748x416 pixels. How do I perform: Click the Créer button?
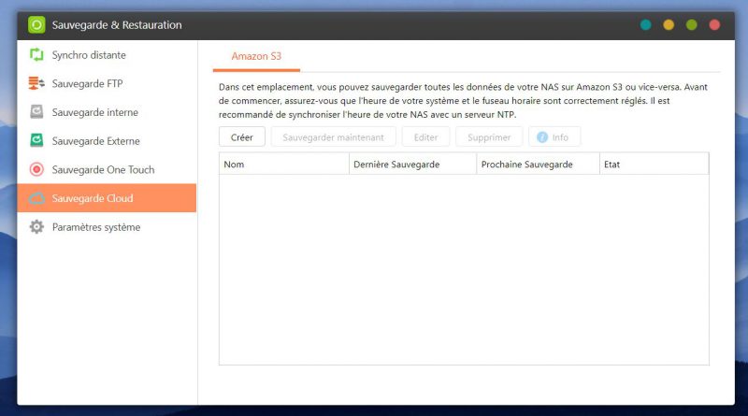242,137
